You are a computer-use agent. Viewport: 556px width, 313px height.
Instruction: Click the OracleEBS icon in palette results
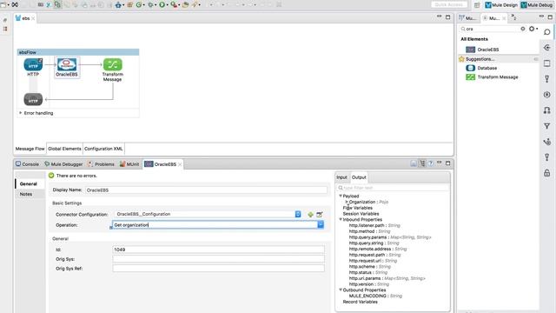471,50
